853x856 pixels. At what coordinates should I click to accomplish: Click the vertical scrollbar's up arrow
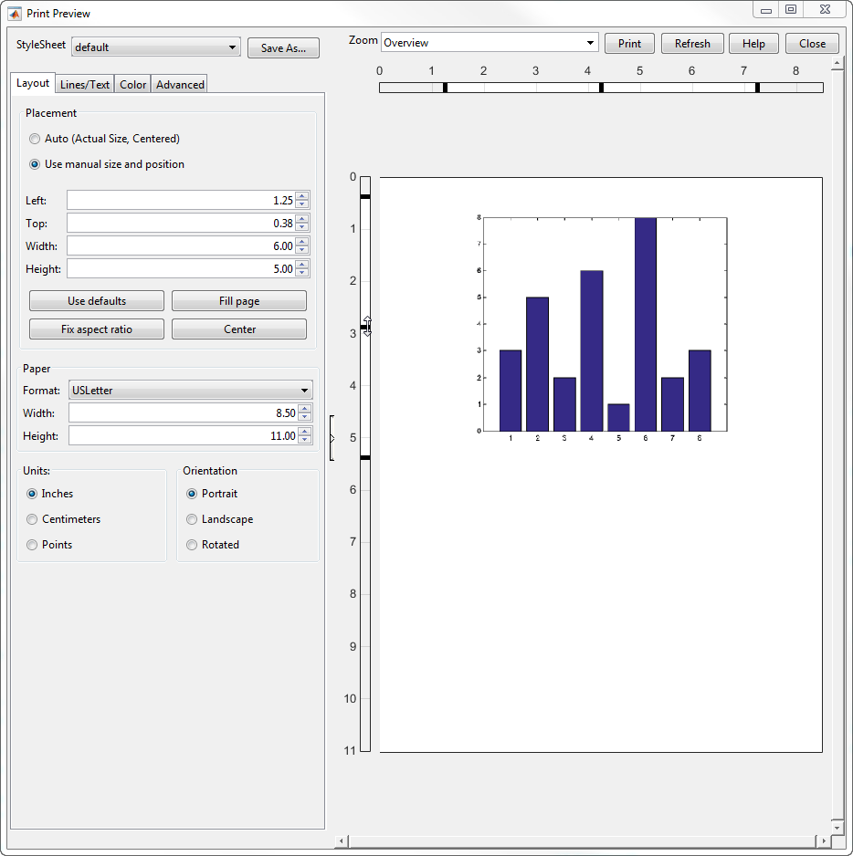tap(837, 65)
